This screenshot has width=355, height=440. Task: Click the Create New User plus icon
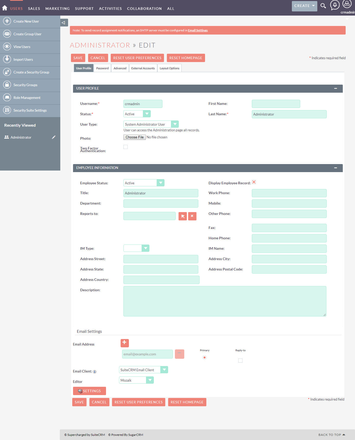[x=7, y=21]
